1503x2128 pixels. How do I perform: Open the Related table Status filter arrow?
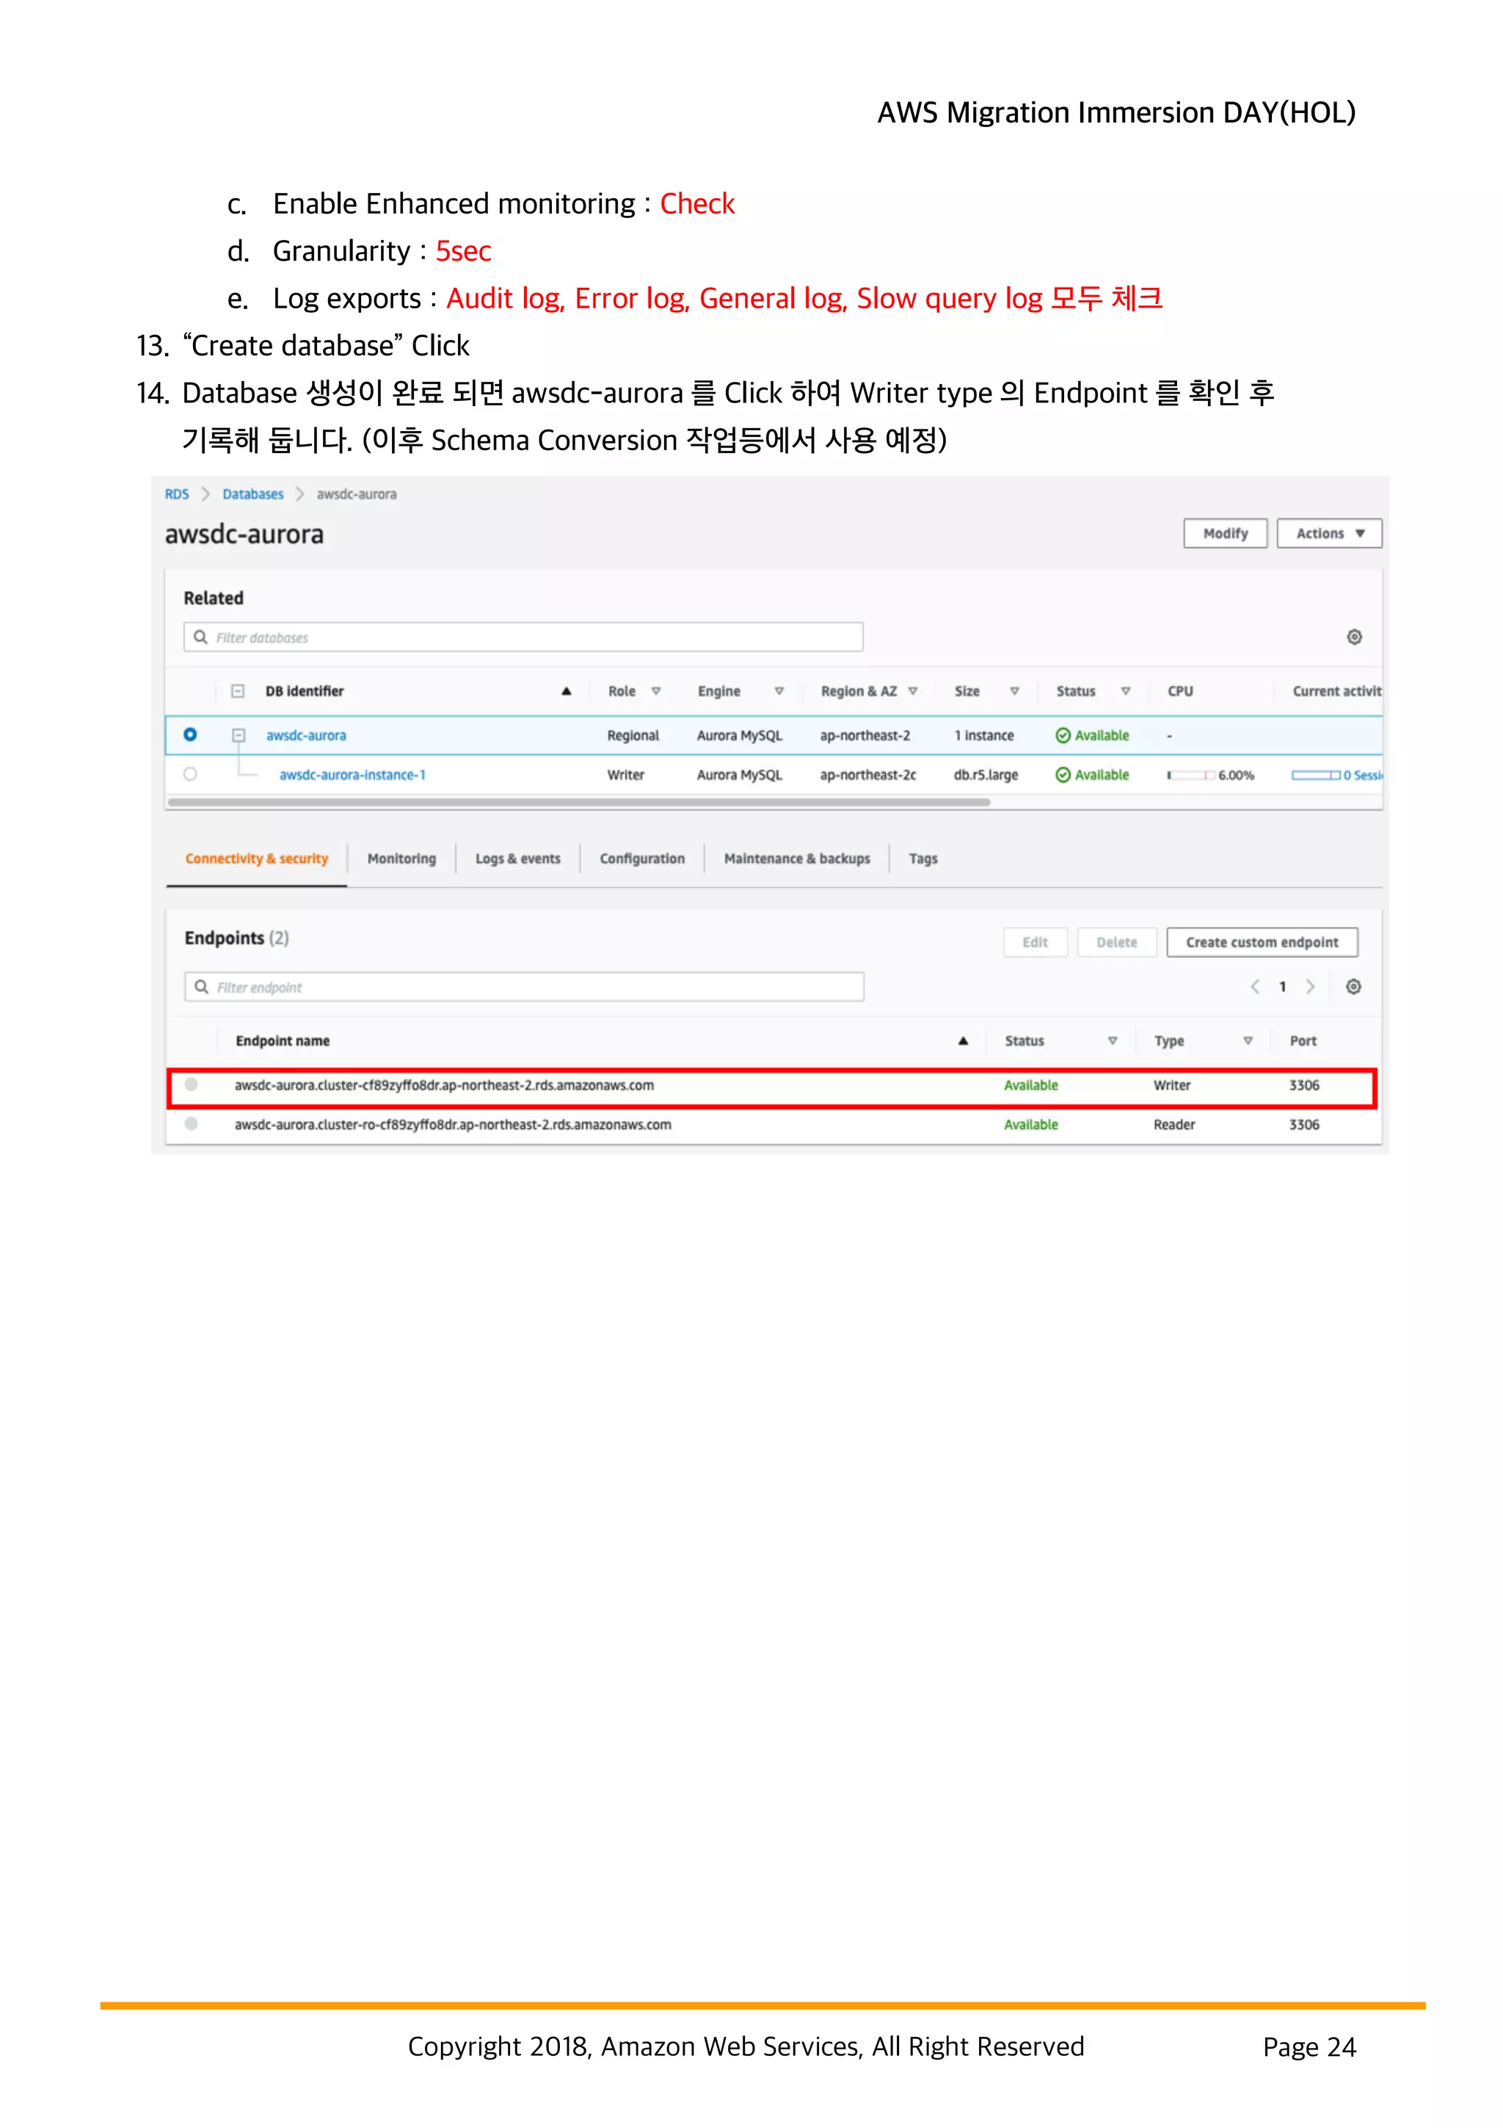(1125, 692)
